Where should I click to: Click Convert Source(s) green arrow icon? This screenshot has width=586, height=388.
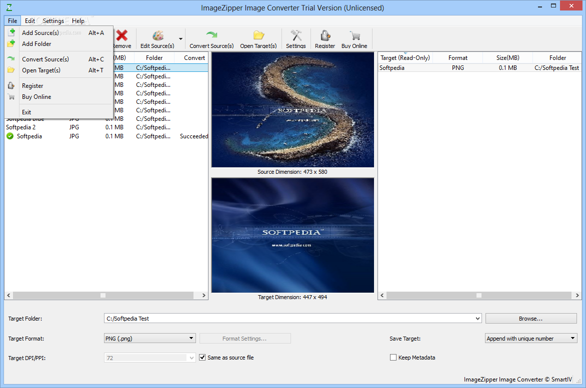click(x=211, y=35)
